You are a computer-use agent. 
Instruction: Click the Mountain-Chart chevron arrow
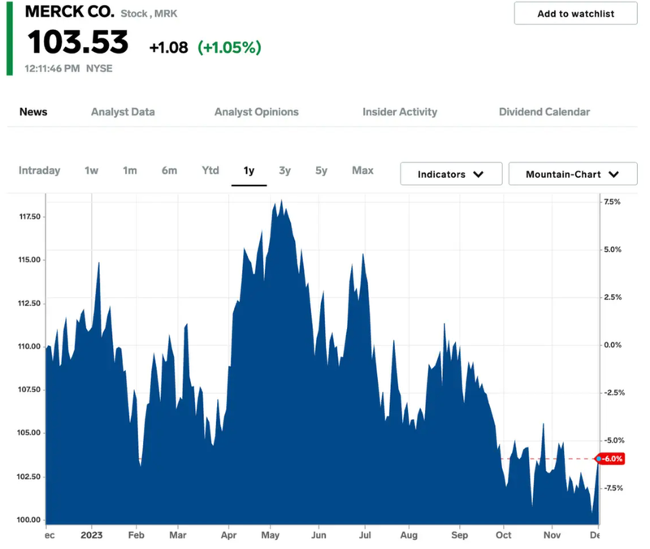point(614,175)
